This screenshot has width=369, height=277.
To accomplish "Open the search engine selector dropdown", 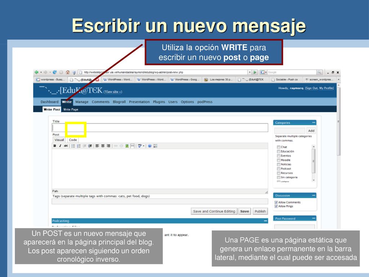I will pos(266,72).
